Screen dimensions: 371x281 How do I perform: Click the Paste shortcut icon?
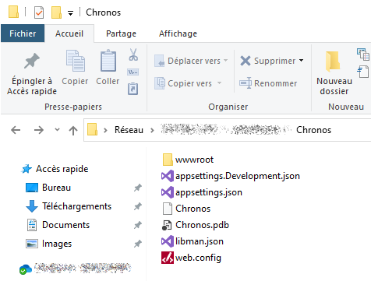pos(133,89)
